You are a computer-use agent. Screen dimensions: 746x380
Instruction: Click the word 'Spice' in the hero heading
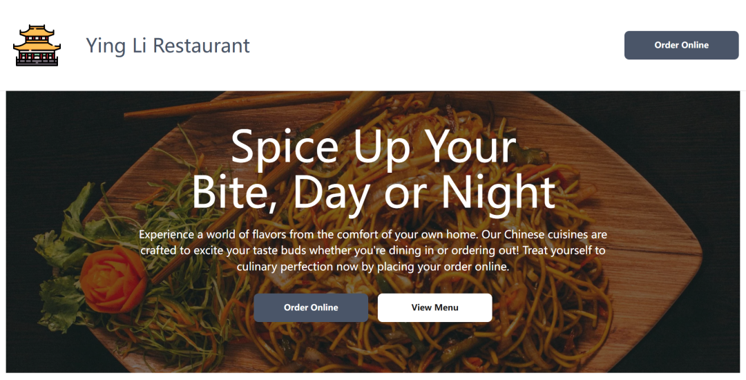click(x=285, y=146)
